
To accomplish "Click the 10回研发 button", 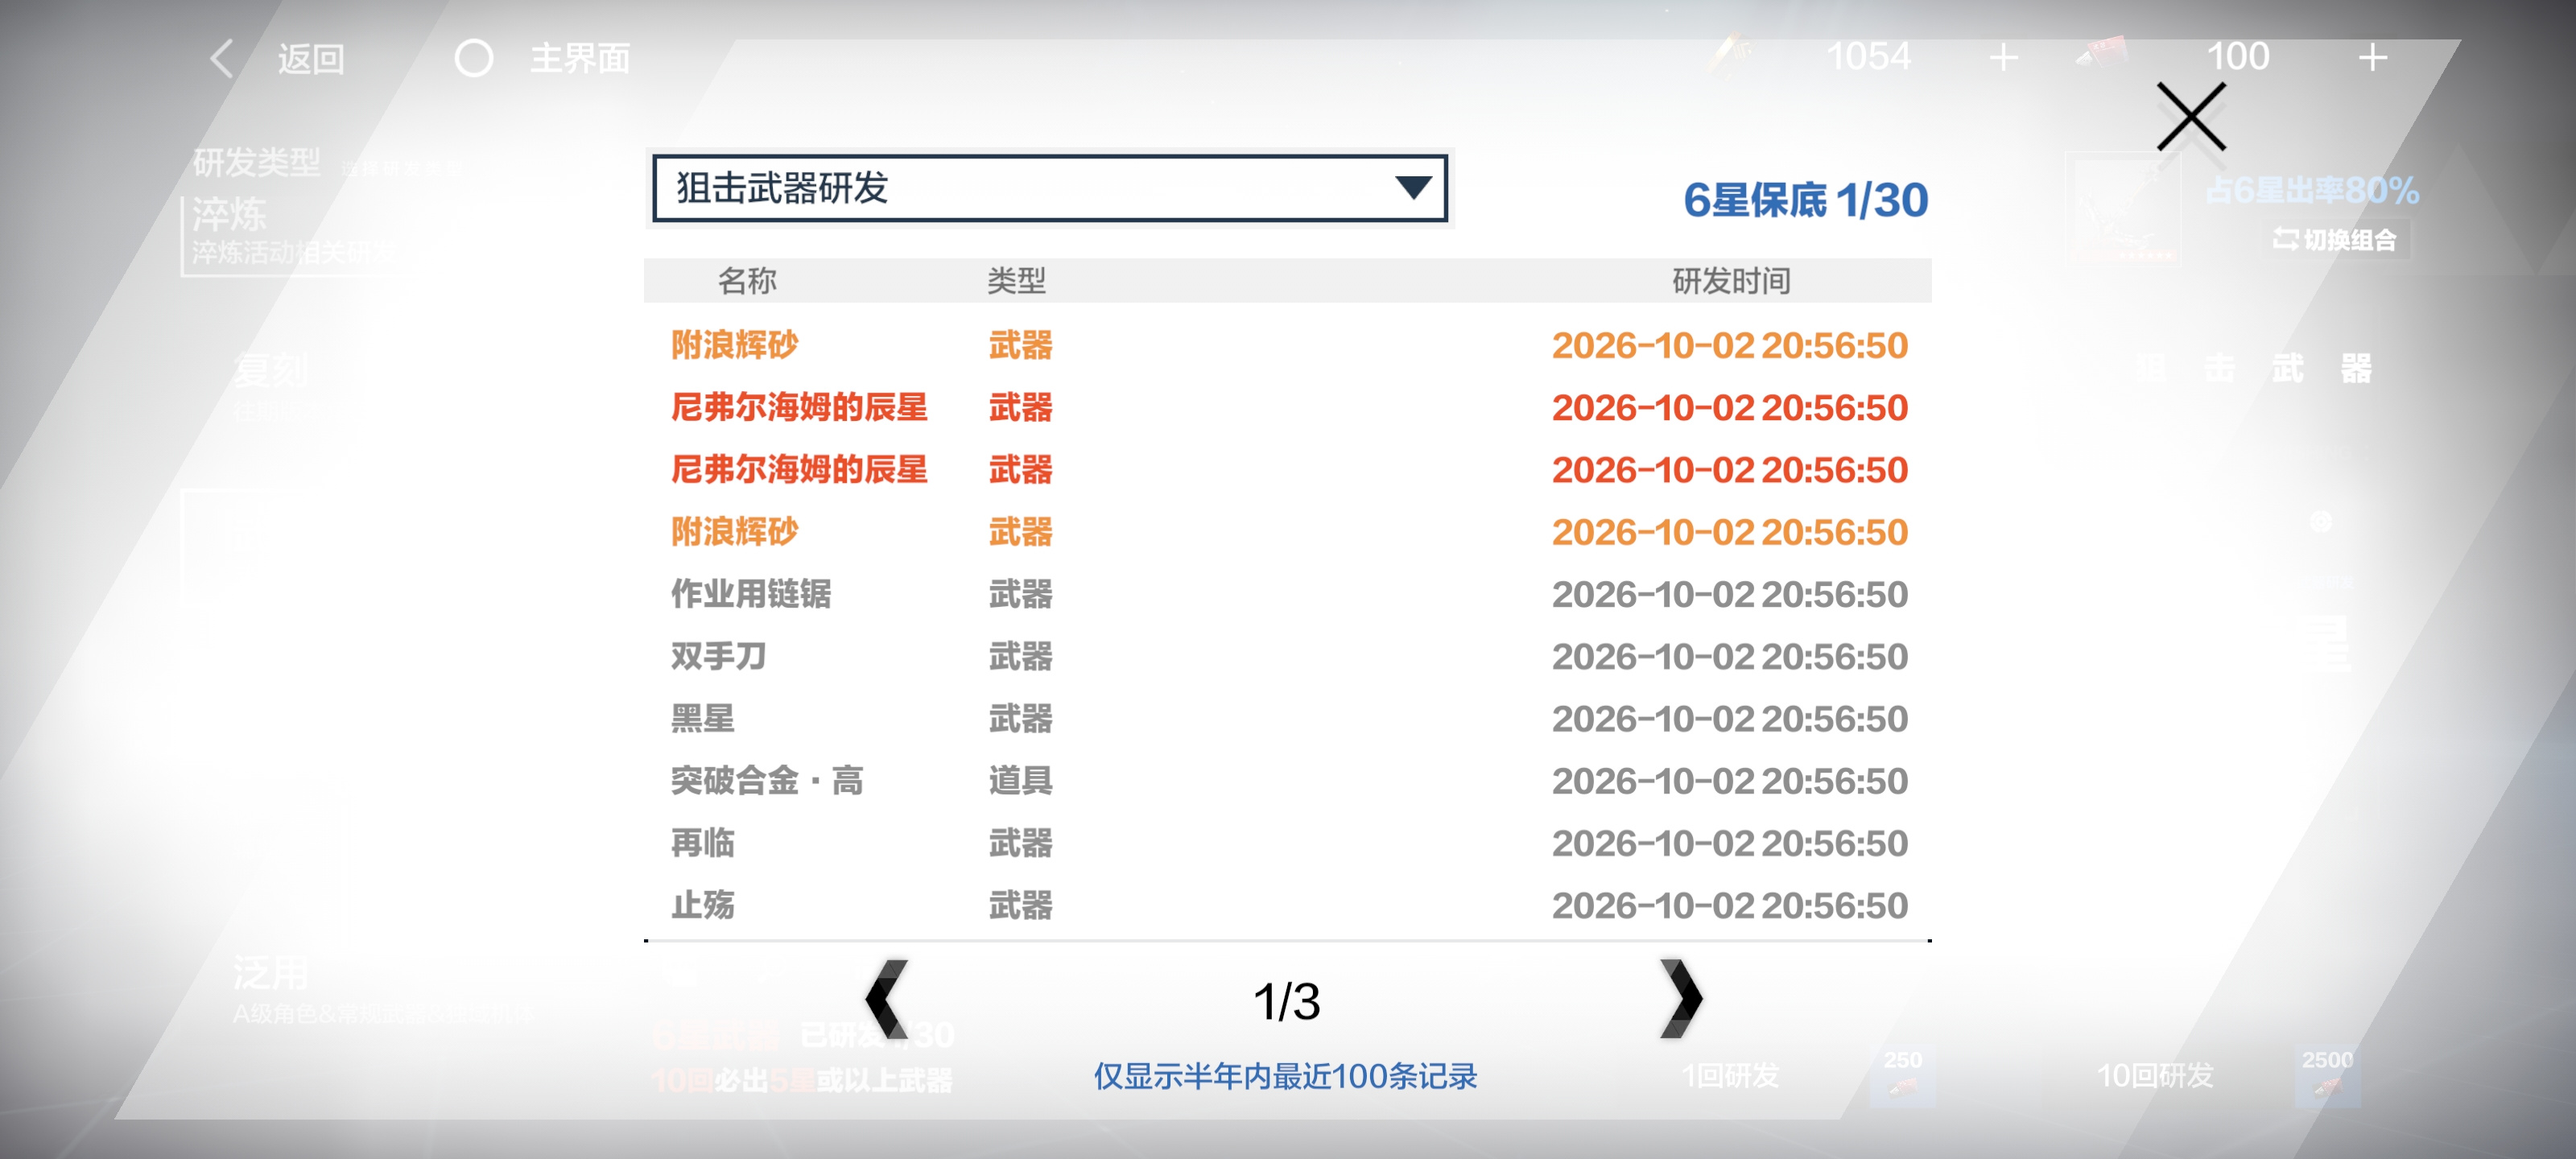I will pos(2155,1075).
